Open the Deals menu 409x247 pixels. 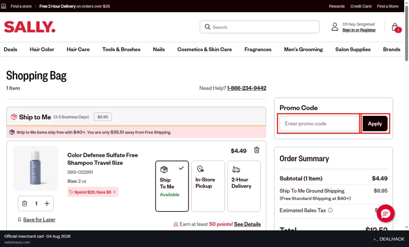11,50
